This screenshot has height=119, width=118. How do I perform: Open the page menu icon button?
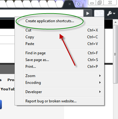[x=99, y=13]
